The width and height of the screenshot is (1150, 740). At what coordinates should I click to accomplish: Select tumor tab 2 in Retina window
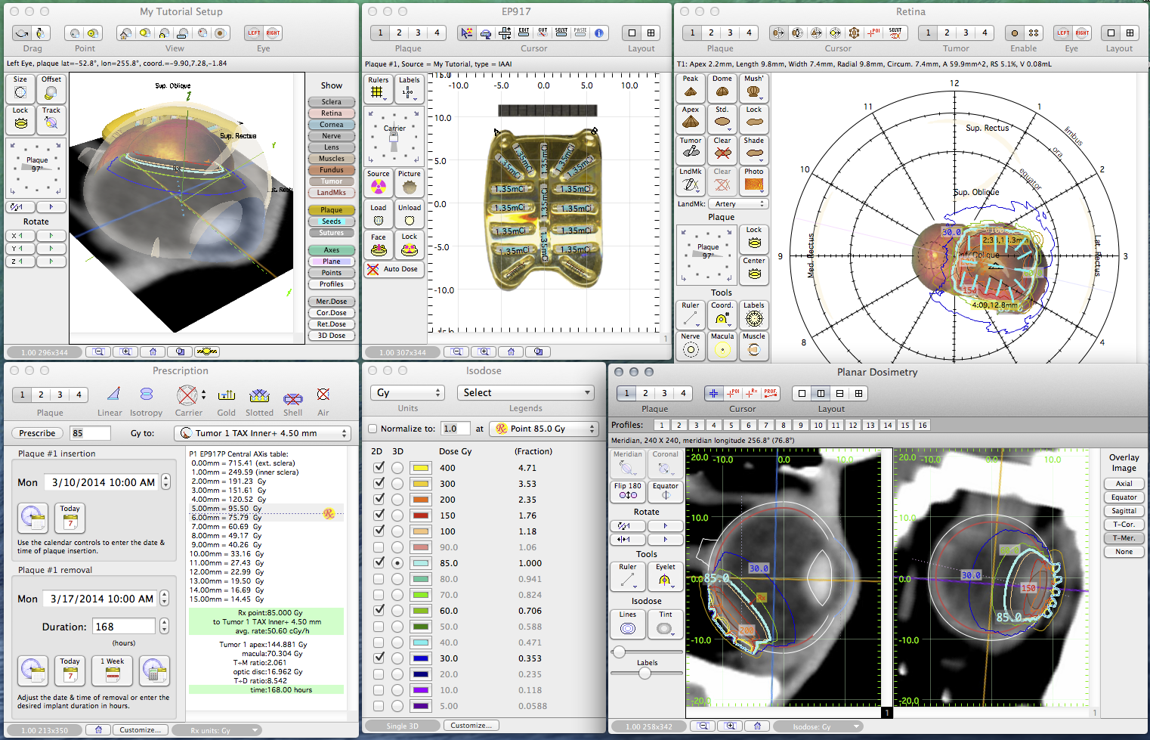(947, 33)
